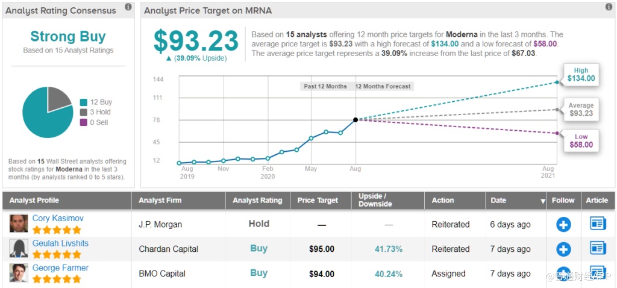Select the 12 Months Forecast chart label

point(383,86)
